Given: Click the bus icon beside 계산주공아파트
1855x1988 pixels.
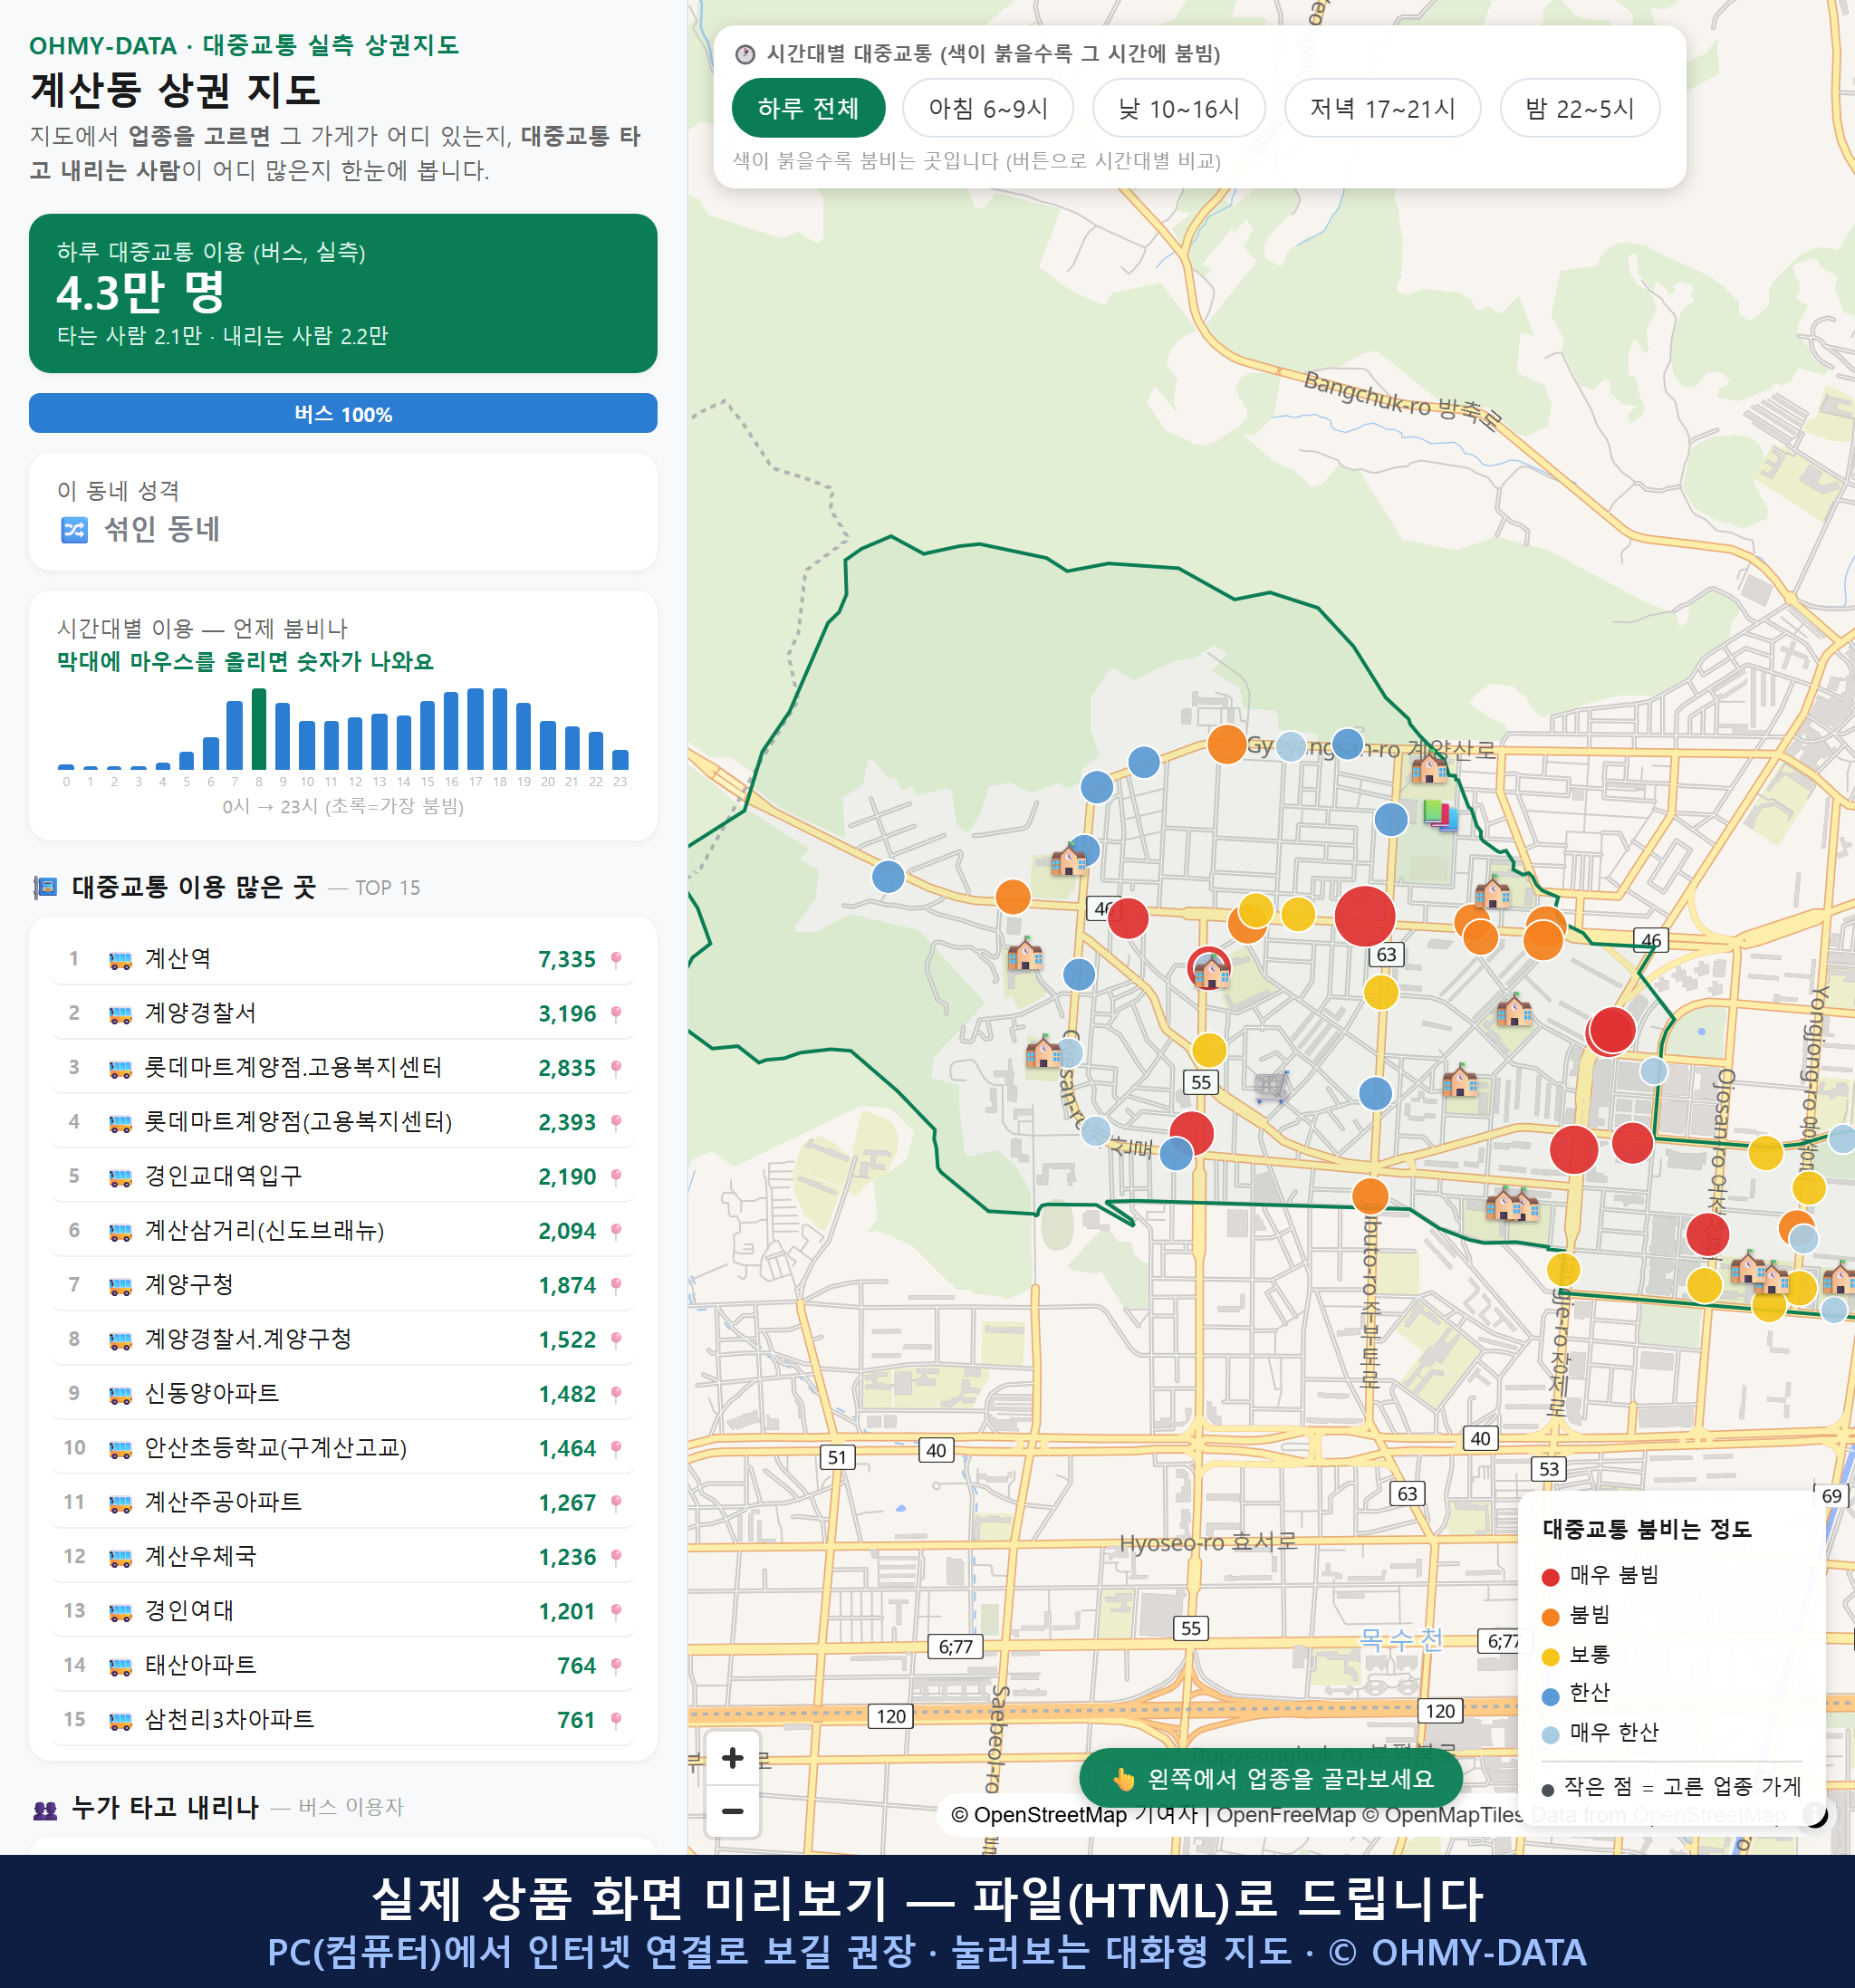Looking at the screenshot, I should (x=120, y=1503).
